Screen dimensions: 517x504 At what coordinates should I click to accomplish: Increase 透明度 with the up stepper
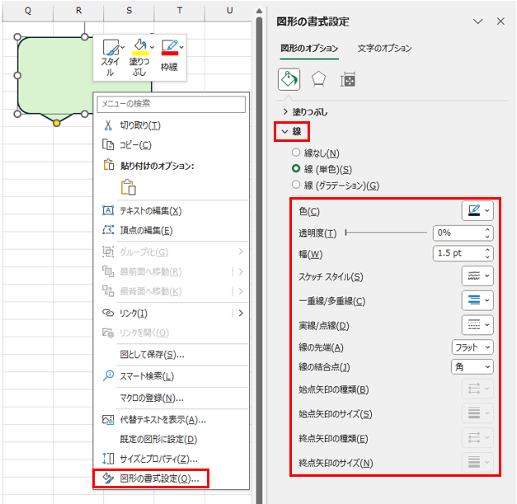[487, 229]
